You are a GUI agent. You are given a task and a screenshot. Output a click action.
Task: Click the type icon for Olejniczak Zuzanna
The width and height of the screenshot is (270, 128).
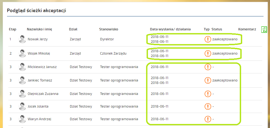point(208,94)
